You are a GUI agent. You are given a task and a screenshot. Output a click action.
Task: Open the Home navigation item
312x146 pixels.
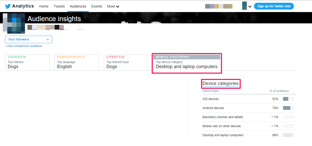(x=44, y=6)
